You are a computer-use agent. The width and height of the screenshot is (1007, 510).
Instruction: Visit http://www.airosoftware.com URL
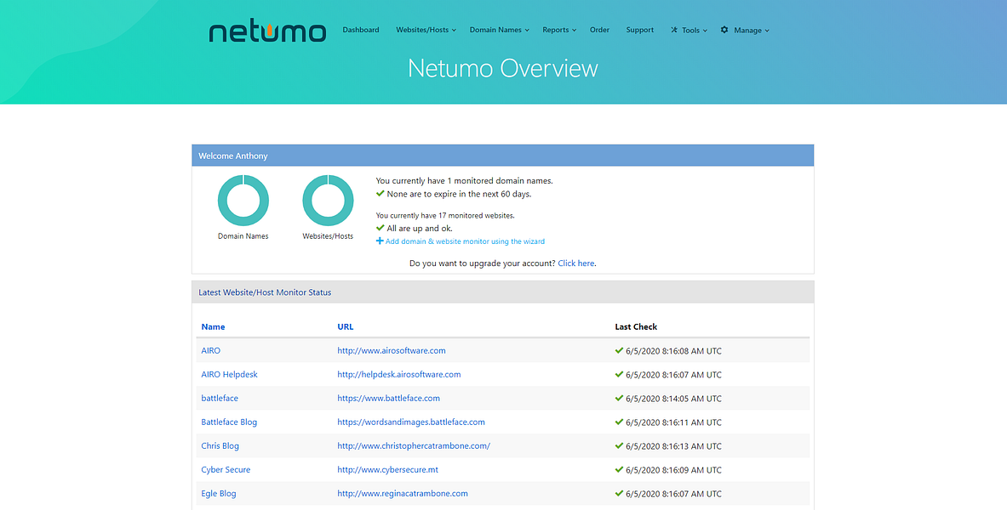pyautogui.click(x=392, y=350)
